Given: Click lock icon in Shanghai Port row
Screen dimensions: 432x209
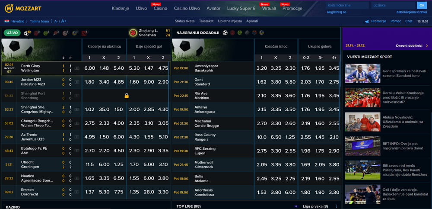Looking at the screenshot, I should coord(127,96).
